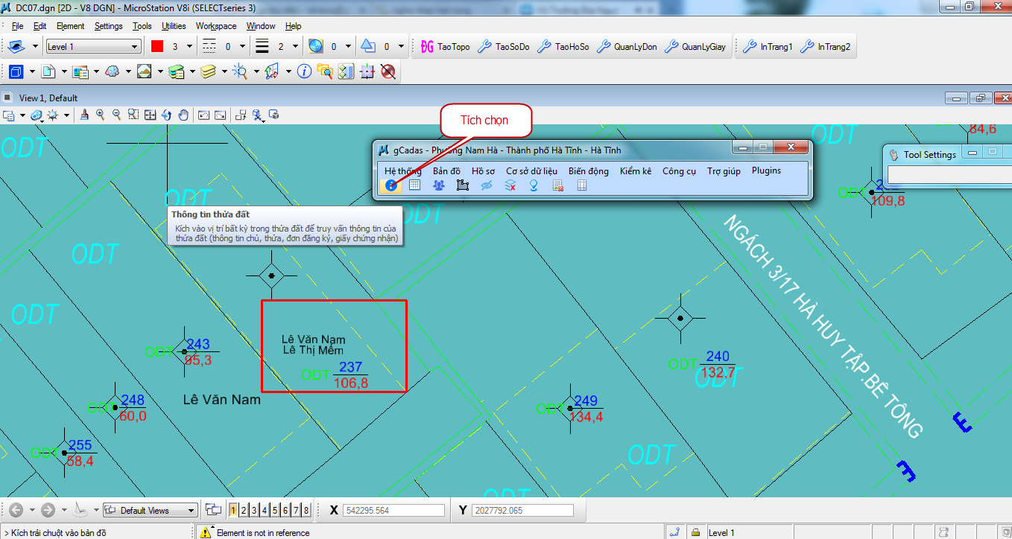Click the parcel information icon in gCadas

coord(391,186)
